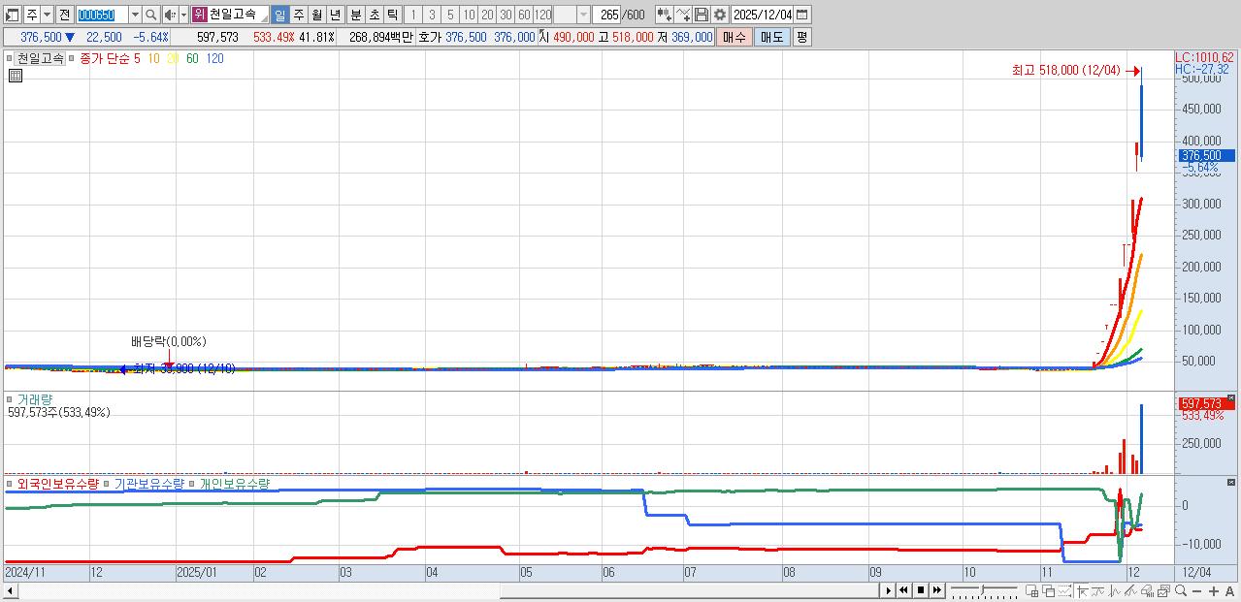Click the window layout icon at top-left

[13, 15]
